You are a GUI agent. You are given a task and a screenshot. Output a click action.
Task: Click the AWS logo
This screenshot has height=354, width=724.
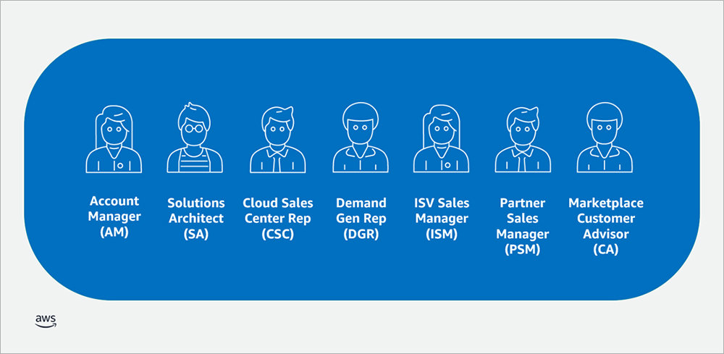click(45, 321)
